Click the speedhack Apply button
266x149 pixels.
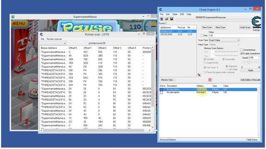click(250, 70)
